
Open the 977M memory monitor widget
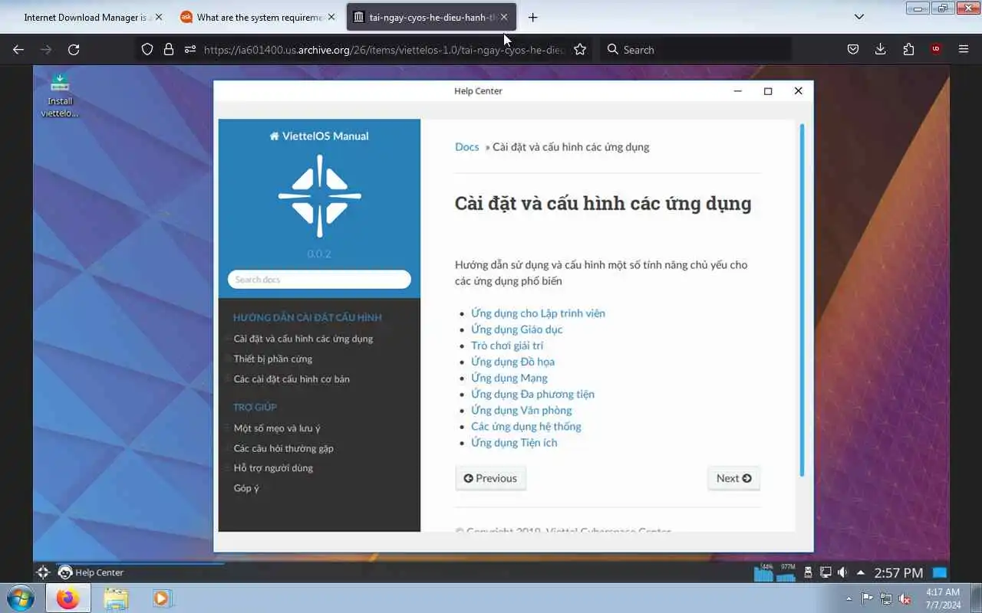(x=787, y=572)
